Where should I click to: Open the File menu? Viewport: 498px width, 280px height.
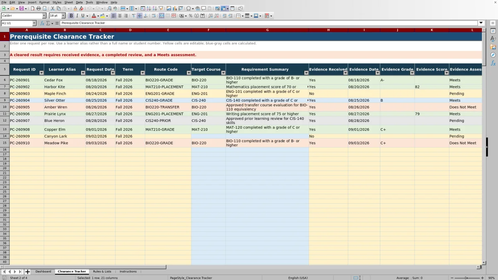(x=4, y=2)
